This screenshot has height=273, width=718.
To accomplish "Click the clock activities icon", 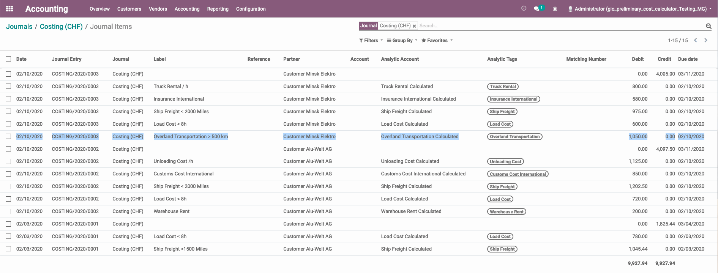I will point(524,8).
